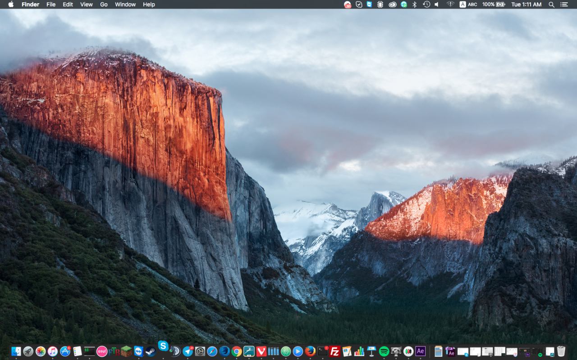Open Skype in the Dock
The image size is (577, 360).
pos(163,346)
